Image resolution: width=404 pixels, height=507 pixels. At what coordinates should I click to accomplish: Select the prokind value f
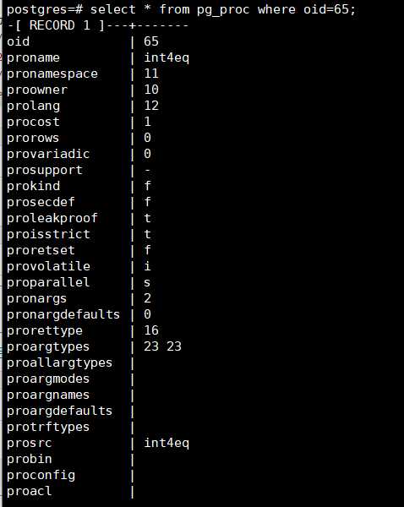148,186
